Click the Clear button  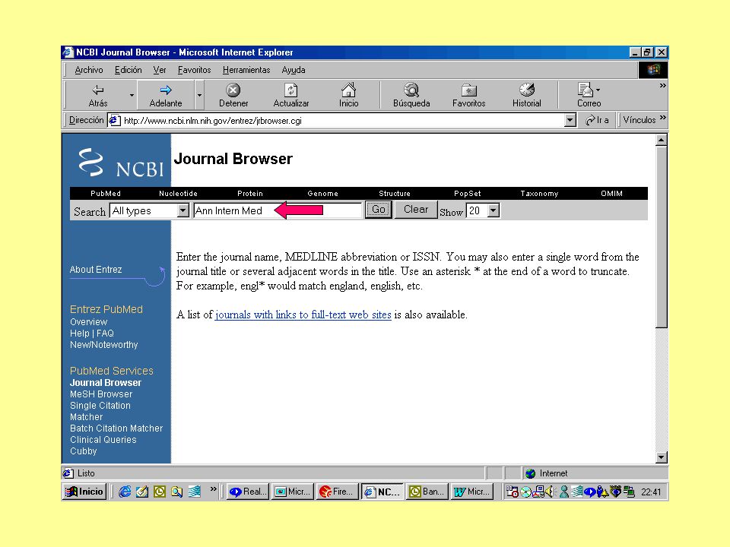coord(416,210)
